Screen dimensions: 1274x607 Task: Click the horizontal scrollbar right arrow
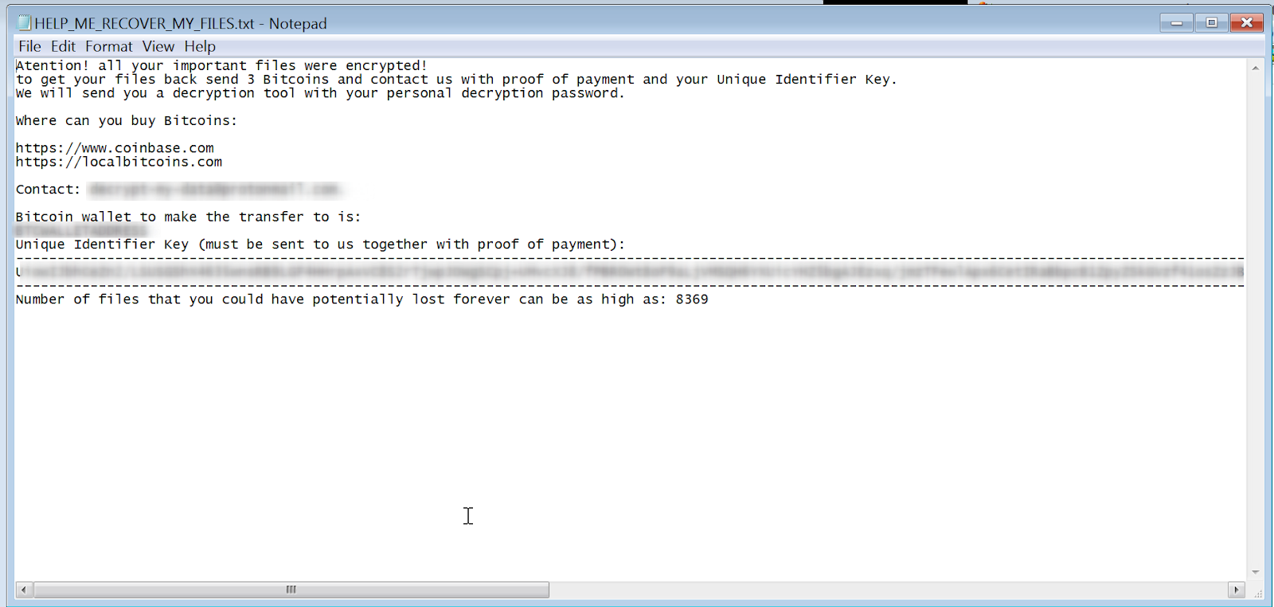1236,589
